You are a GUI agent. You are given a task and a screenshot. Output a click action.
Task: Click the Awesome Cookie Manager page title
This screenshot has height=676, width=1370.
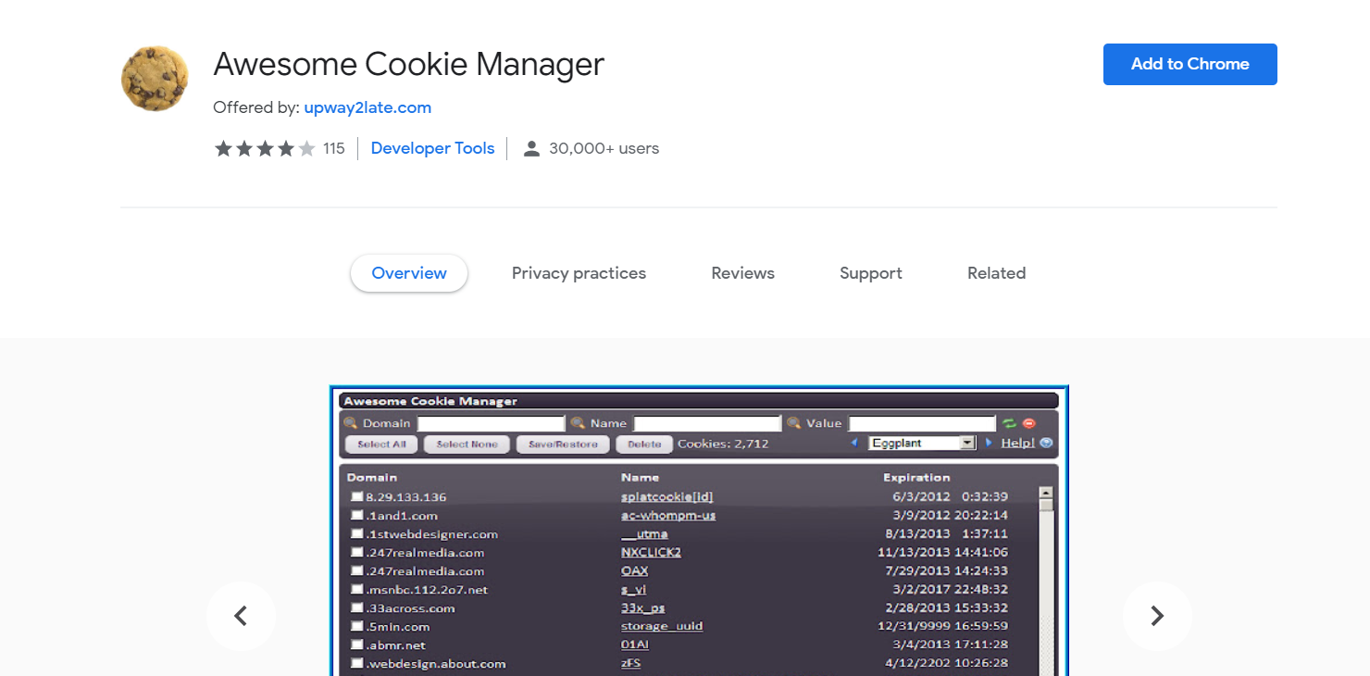point(408,64)
